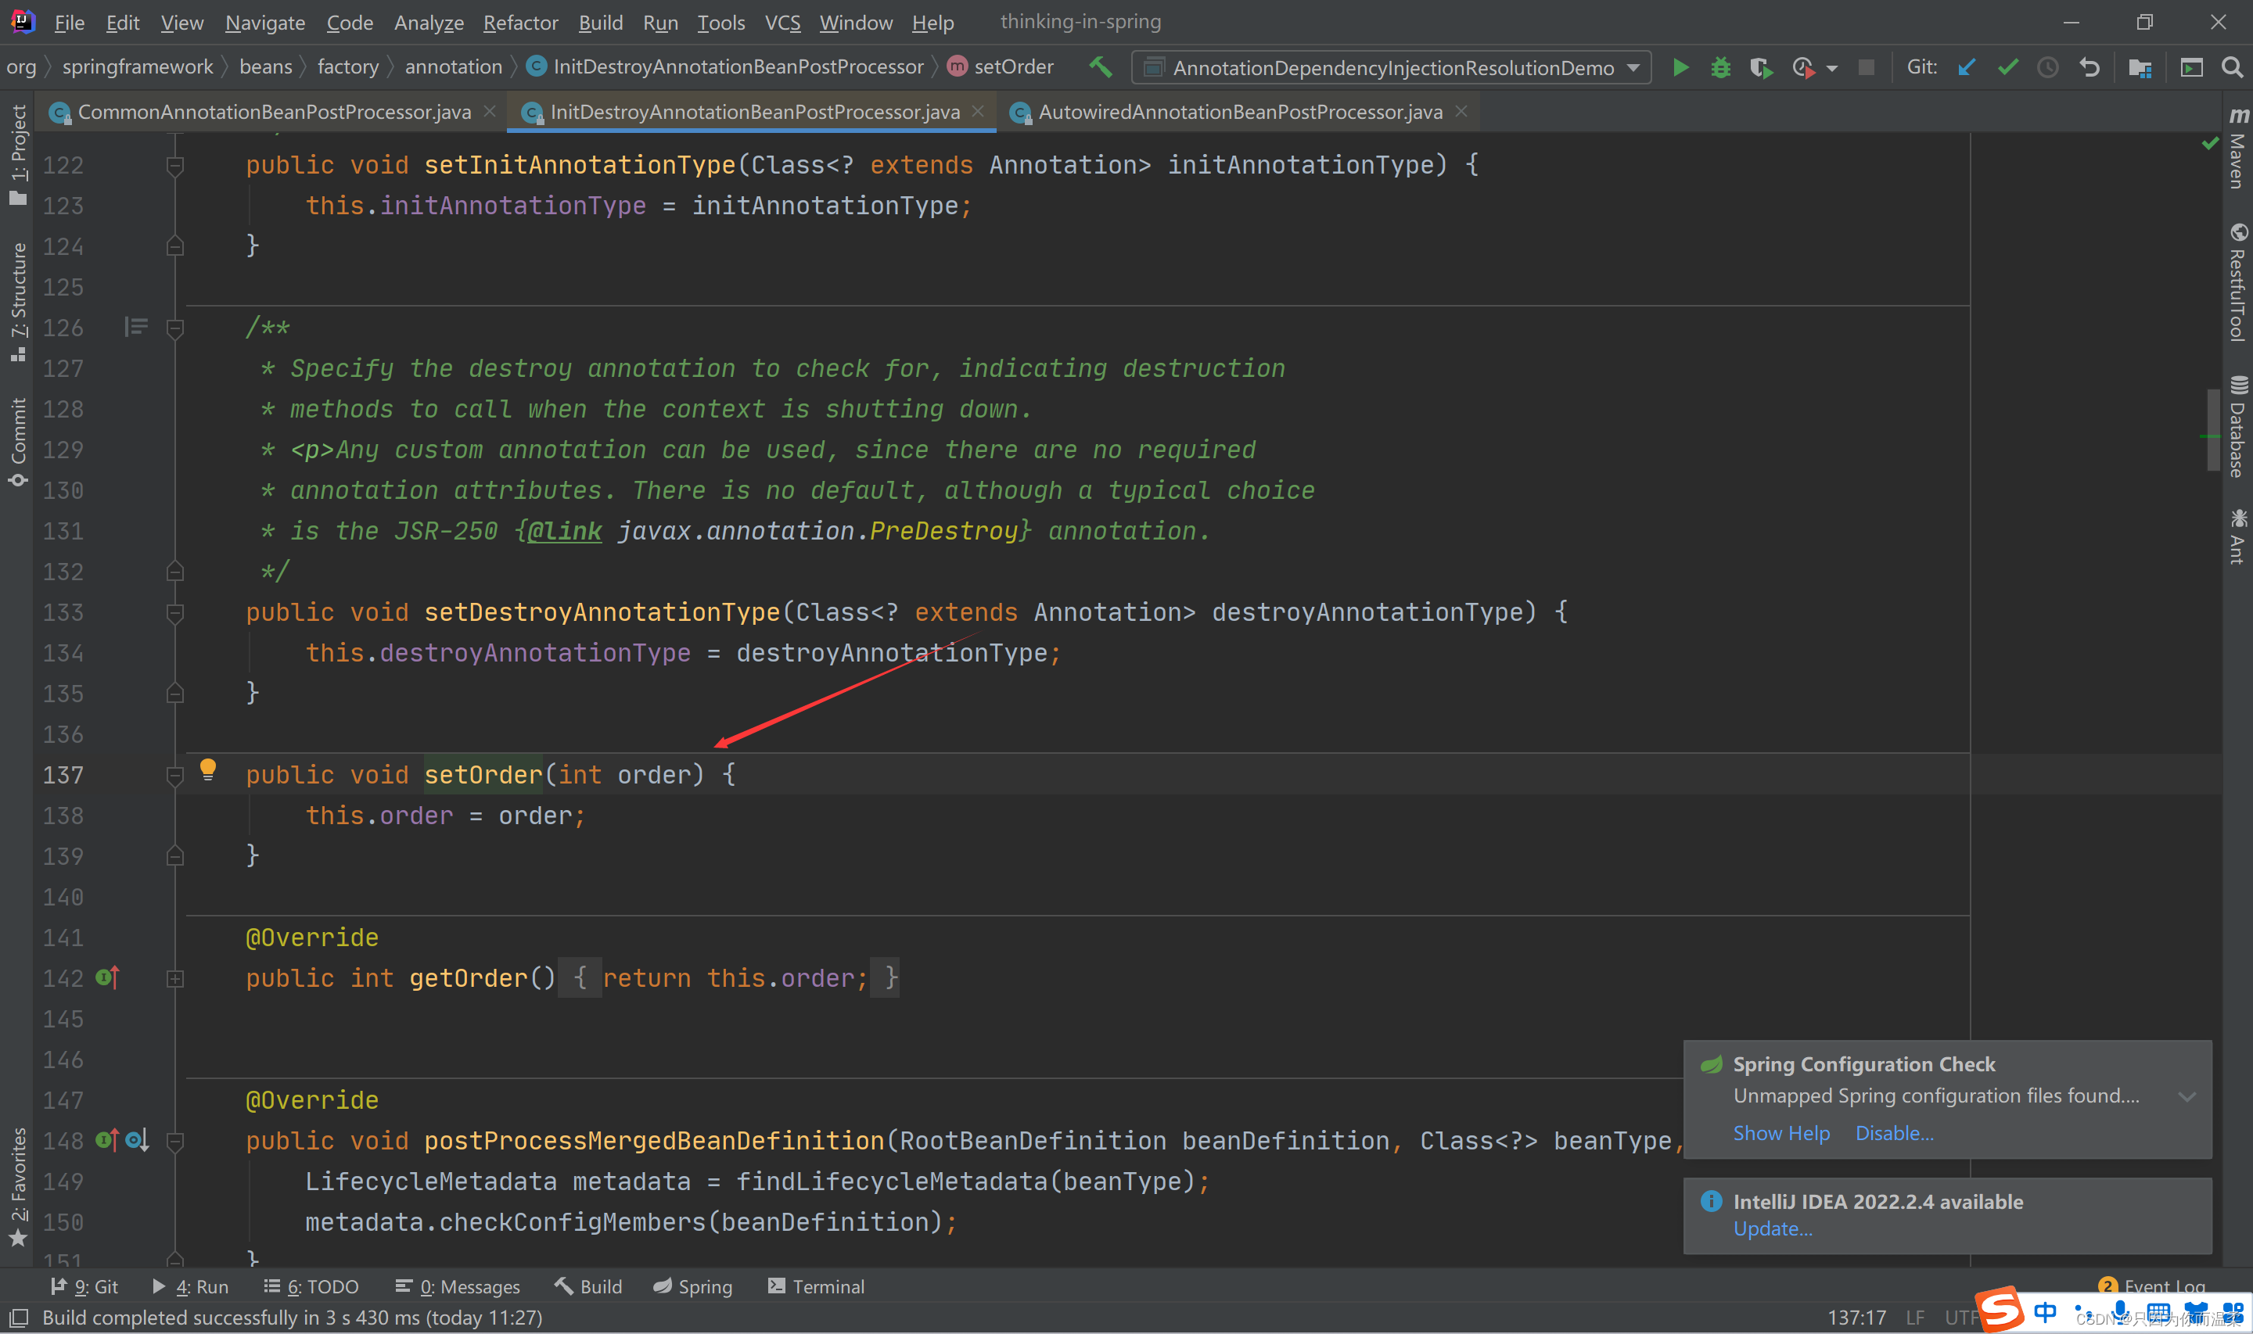Click the green Run button
Image resolution: width=2253 pixels, height=1334 pixels.
coord(1680,67)
